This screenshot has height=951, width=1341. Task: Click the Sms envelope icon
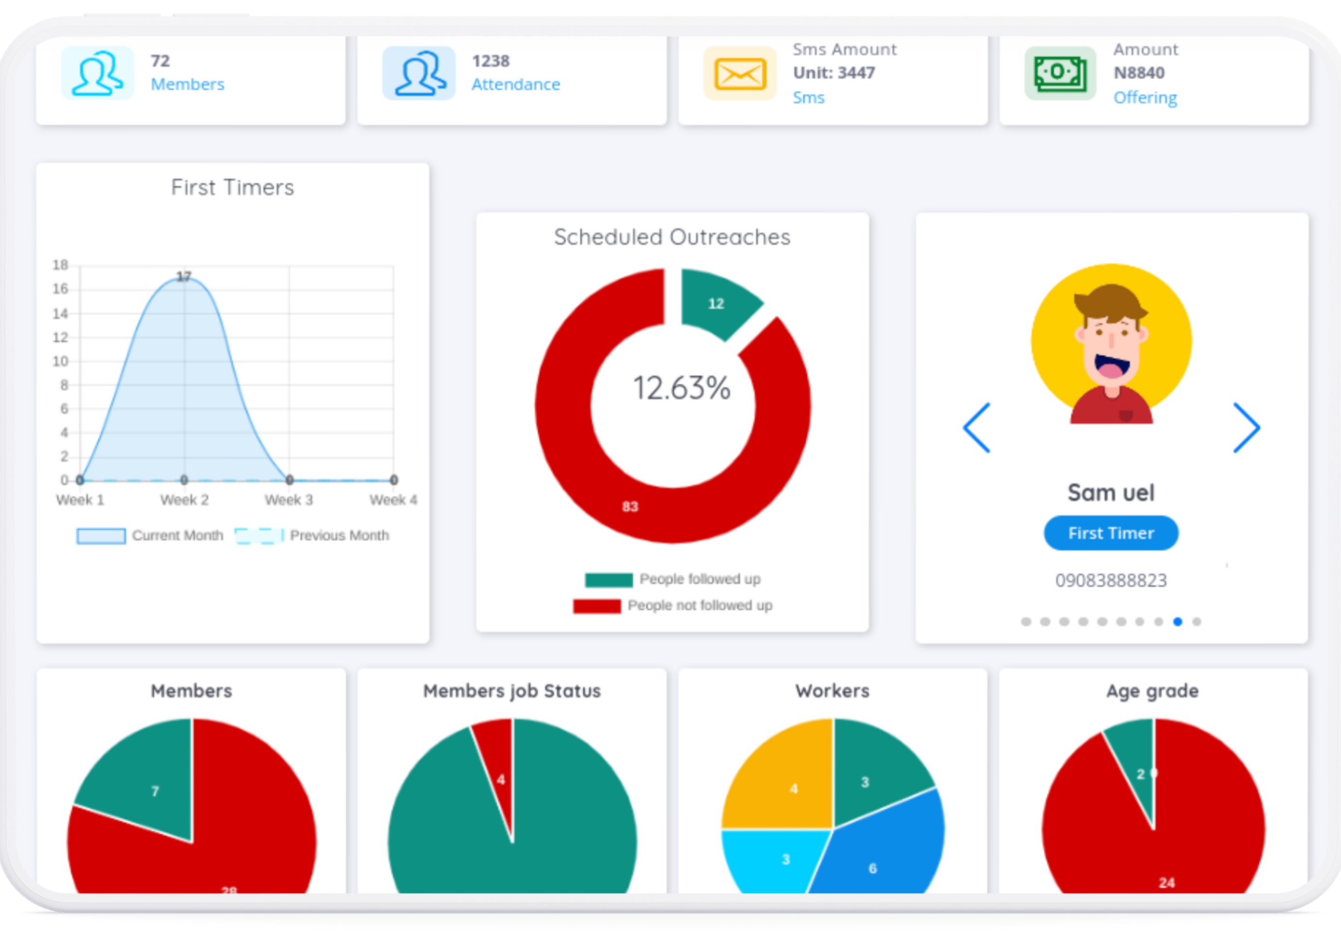point(740,74)
